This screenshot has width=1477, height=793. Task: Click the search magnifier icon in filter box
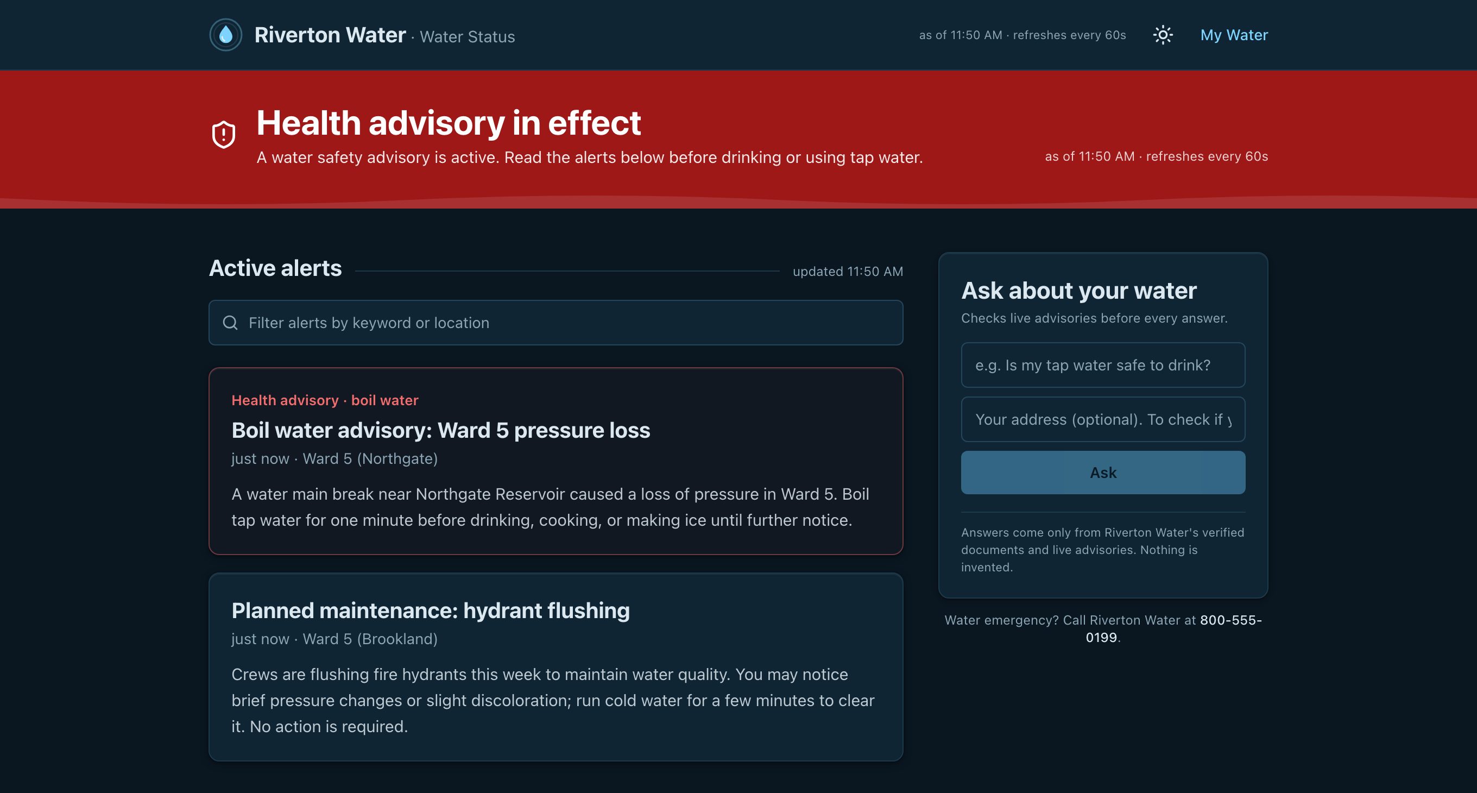pyautogui.click(x=230, y=323)
